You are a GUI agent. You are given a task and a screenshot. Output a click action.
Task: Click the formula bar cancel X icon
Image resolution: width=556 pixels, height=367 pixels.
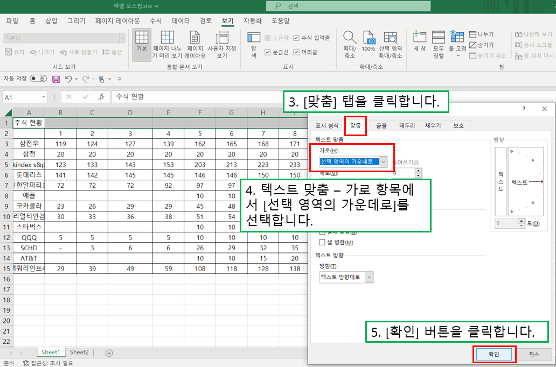point(69,97)
